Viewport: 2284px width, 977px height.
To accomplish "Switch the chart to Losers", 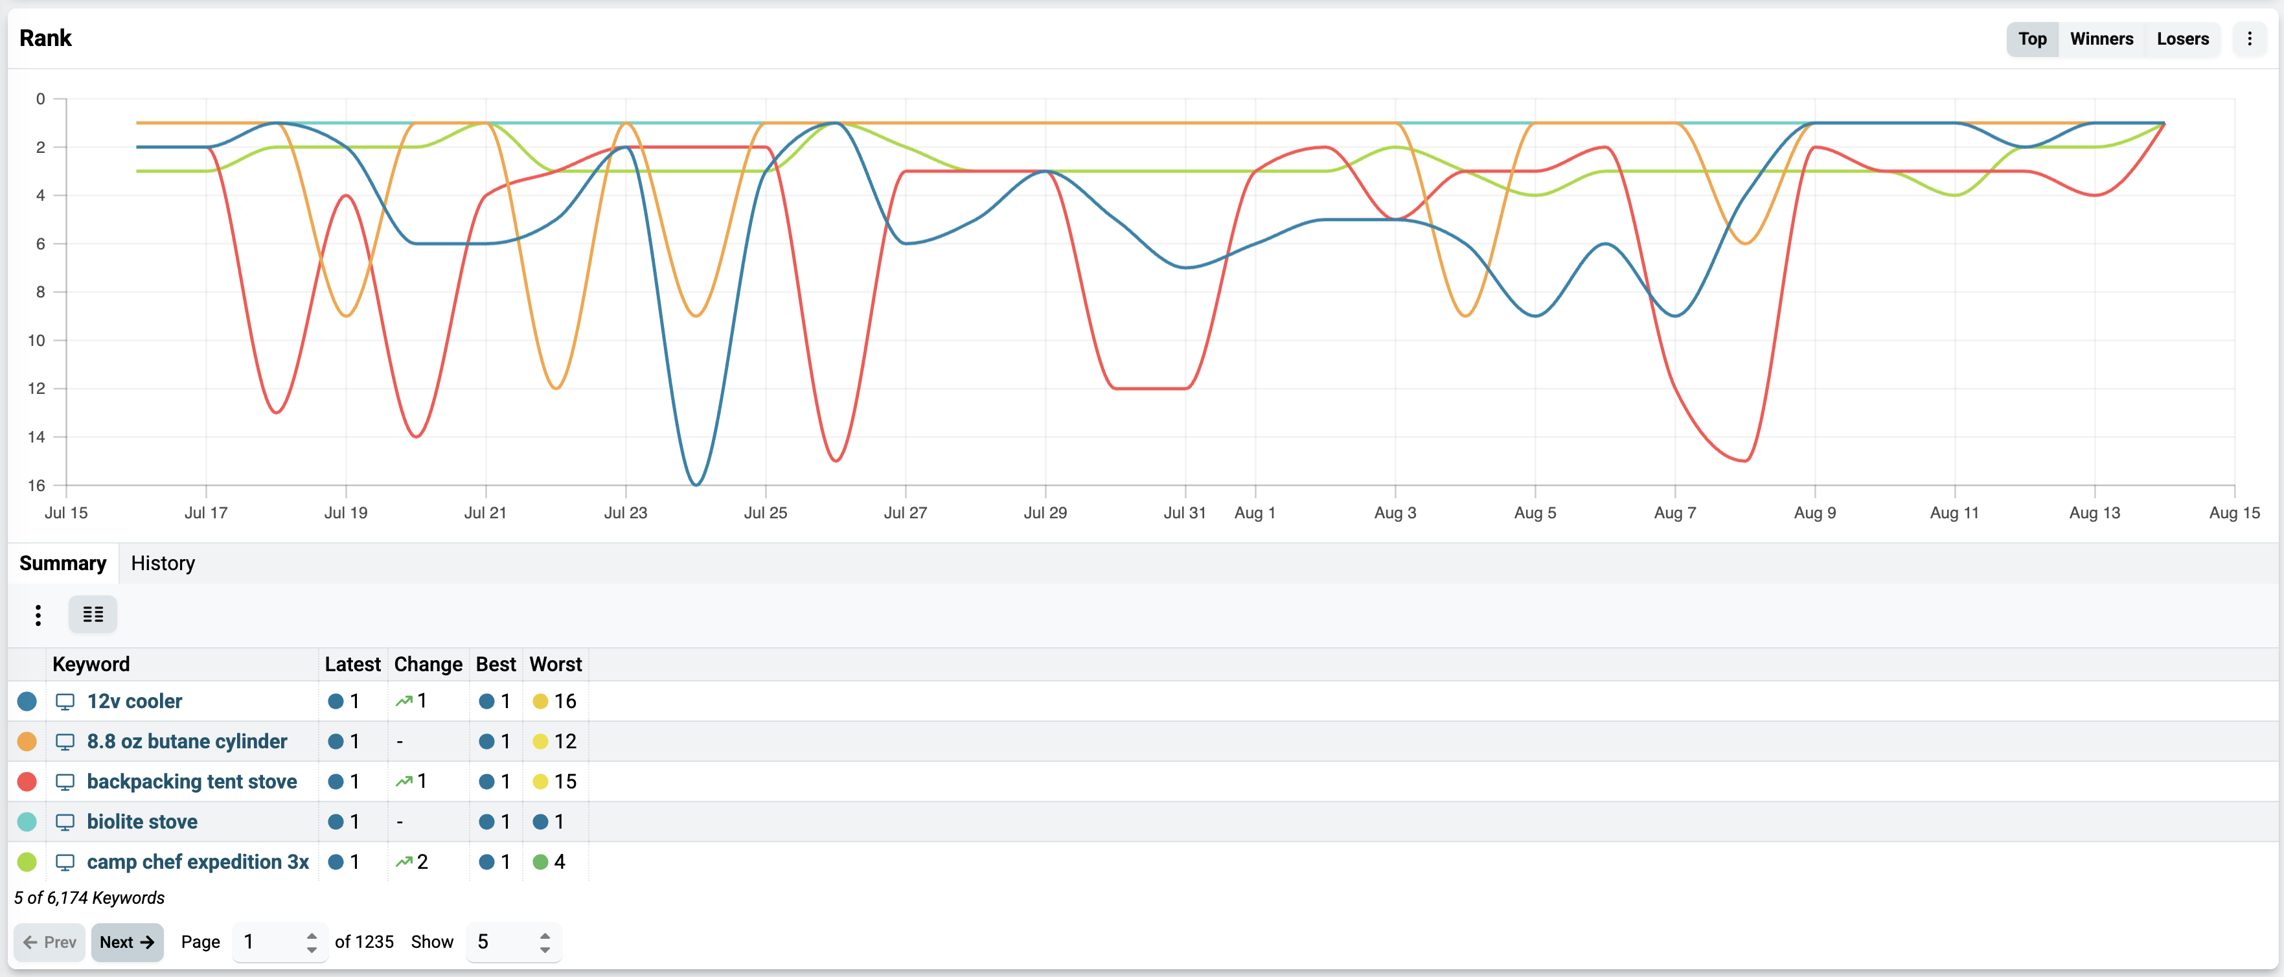I will click(x=2182, y=39).
